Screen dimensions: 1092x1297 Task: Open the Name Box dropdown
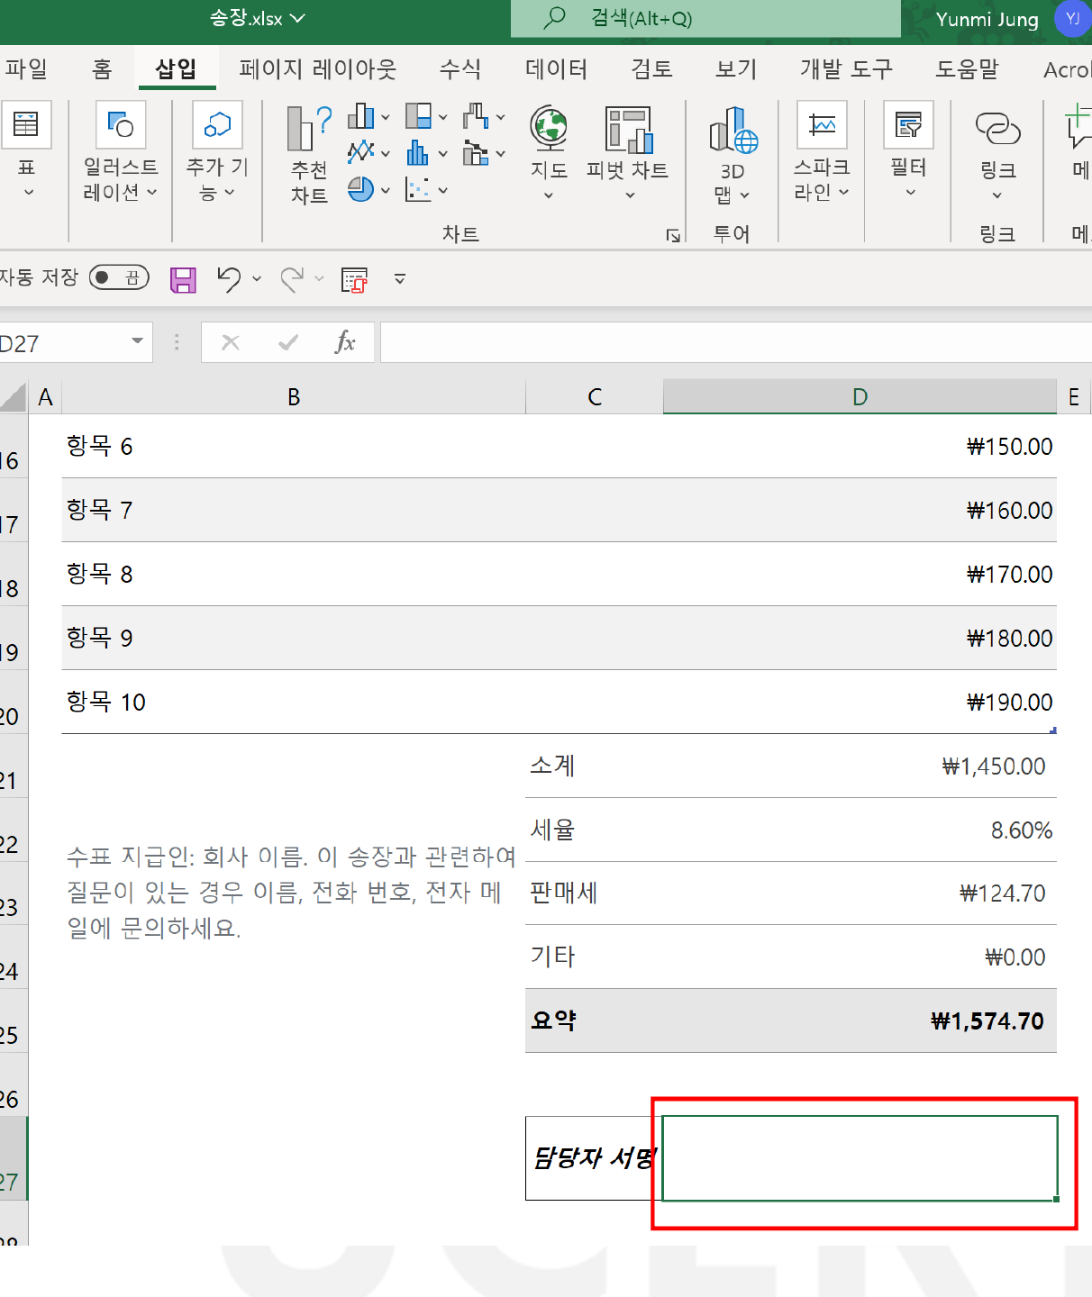[x=137, y=342]
